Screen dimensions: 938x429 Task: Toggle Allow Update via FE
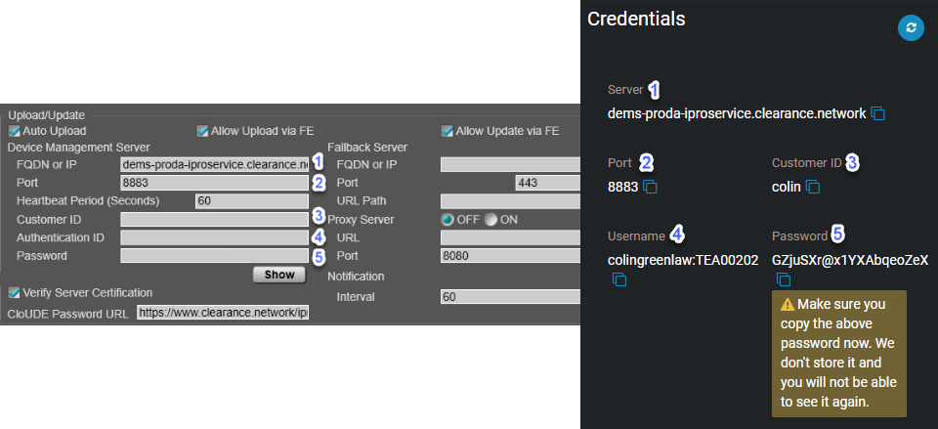[447, 130]
